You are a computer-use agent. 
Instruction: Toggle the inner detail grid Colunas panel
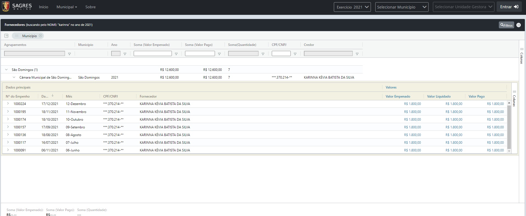(x=514, y=98)
